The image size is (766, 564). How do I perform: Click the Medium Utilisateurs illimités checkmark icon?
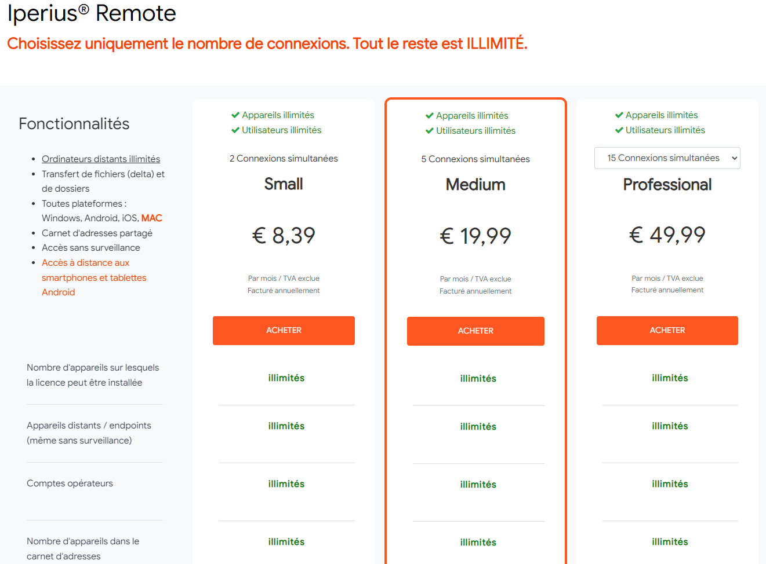coord(430,131)
